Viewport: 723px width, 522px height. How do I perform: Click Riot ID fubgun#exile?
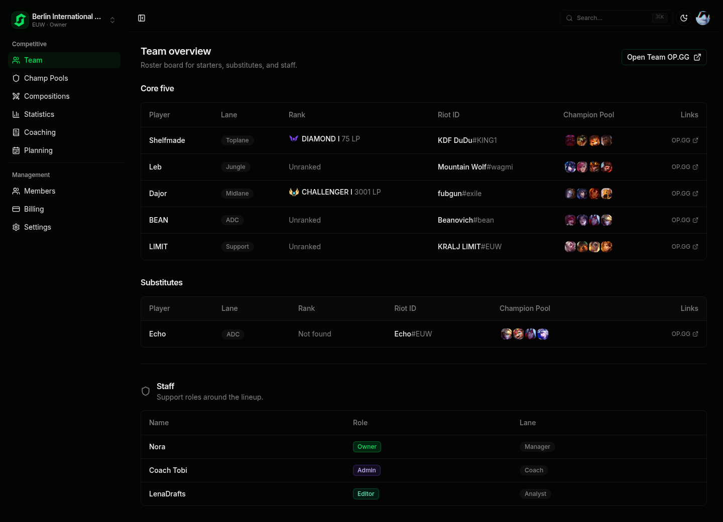(459, 194)
